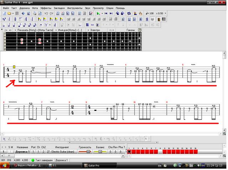Click the Open folder icon
Viewport: 228px width, 170px height.
(x=10, y=13)
